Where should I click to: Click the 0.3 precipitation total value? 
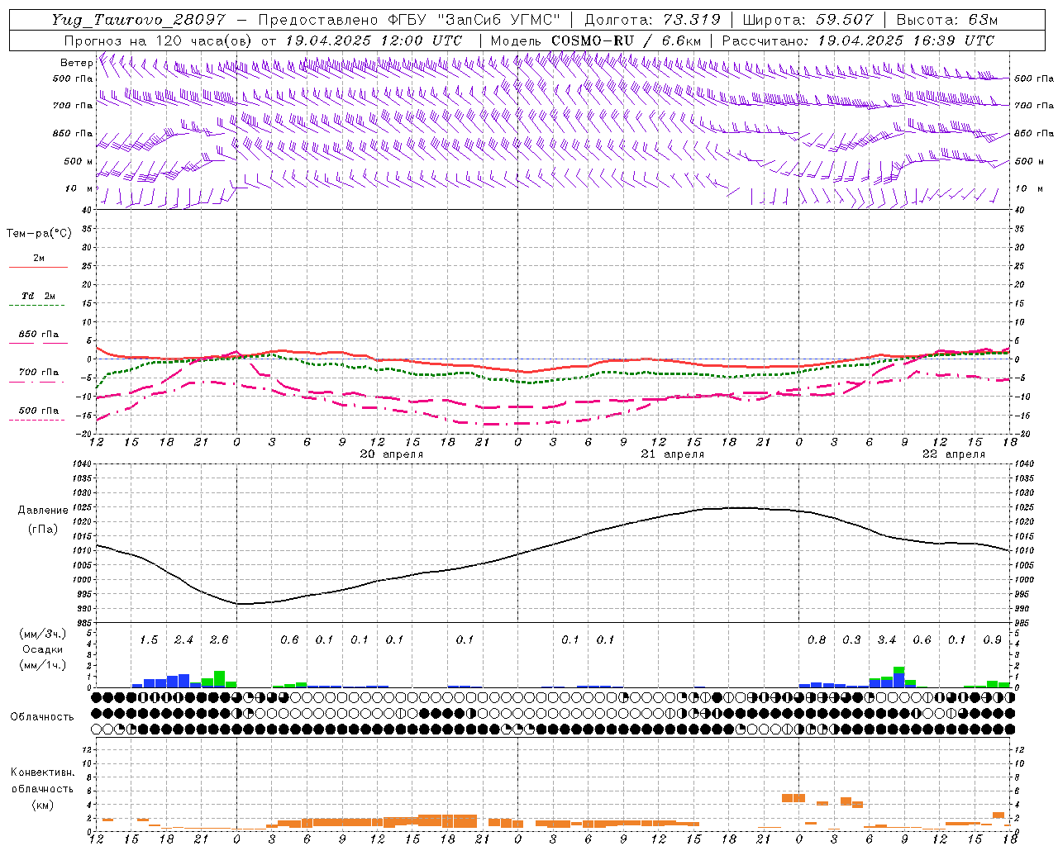851,640
